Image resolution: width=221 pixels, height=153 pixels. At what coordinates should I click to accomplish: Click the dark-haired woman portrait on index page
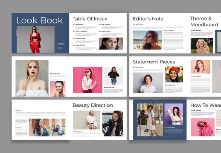point(111,43)
